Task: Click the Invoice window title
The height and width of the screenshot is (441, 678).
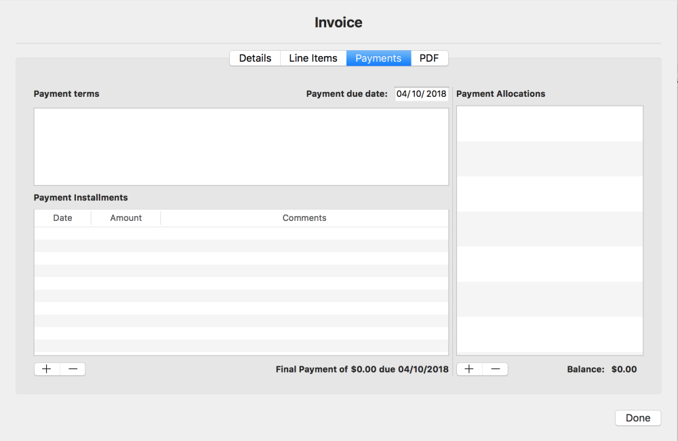Action: click(x=338, y=22)
